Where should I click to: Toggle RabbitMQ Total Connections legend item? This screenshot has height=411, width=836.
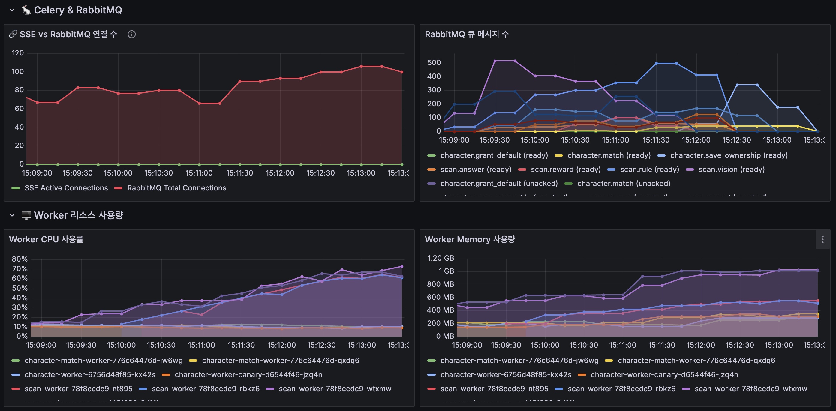coord(176,188)
